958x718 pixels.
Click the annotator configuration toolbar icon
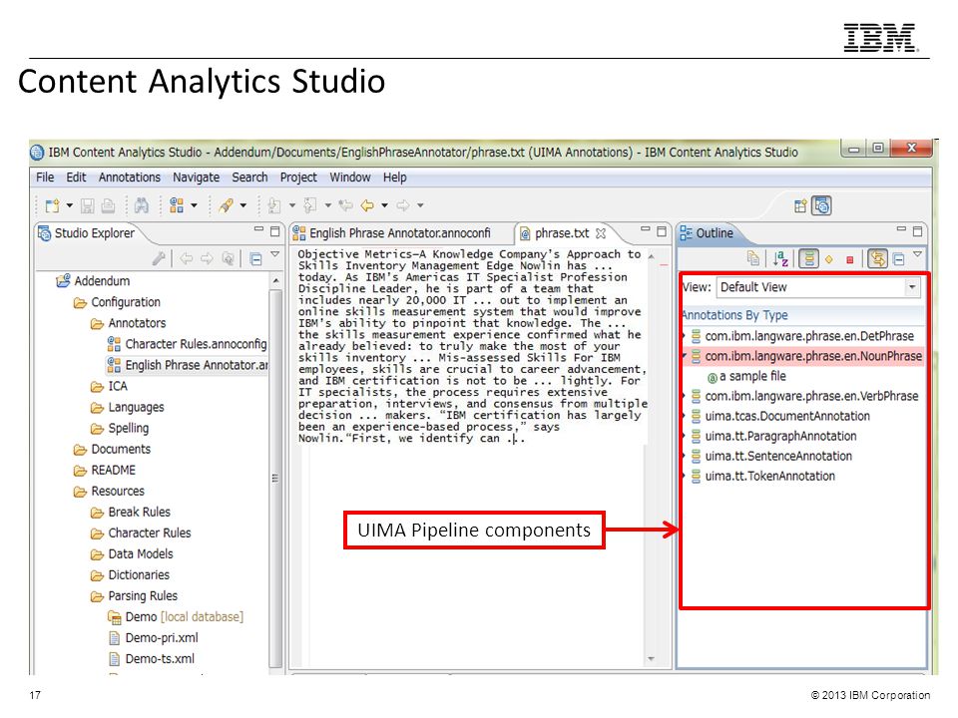[177, 205]
